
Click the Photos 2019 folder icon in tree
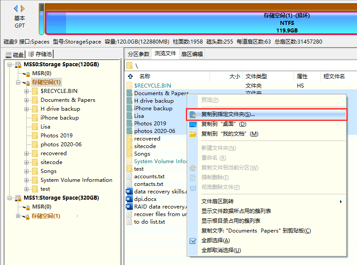point(35,135)
